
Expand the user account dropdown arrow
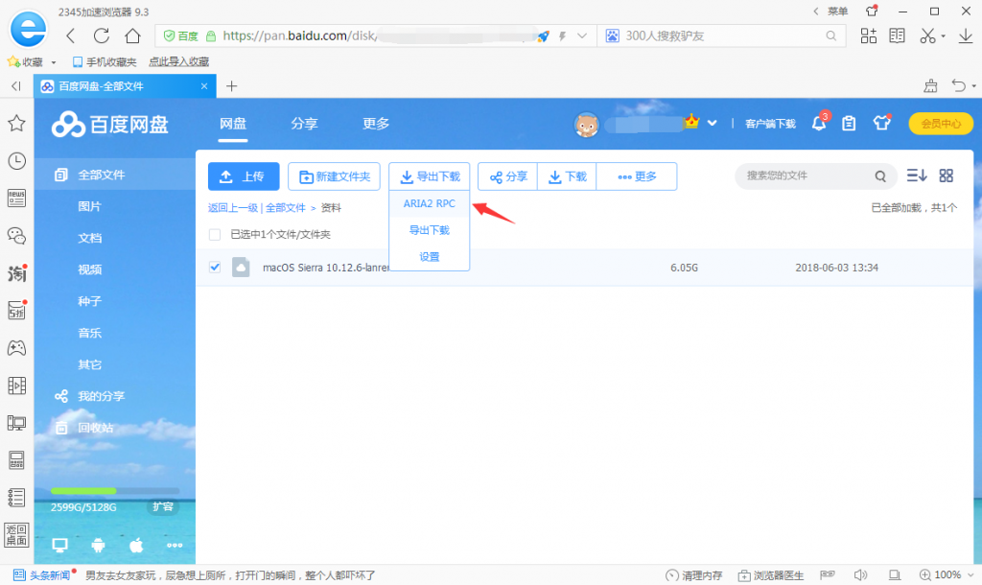click(x=713, y=123)
